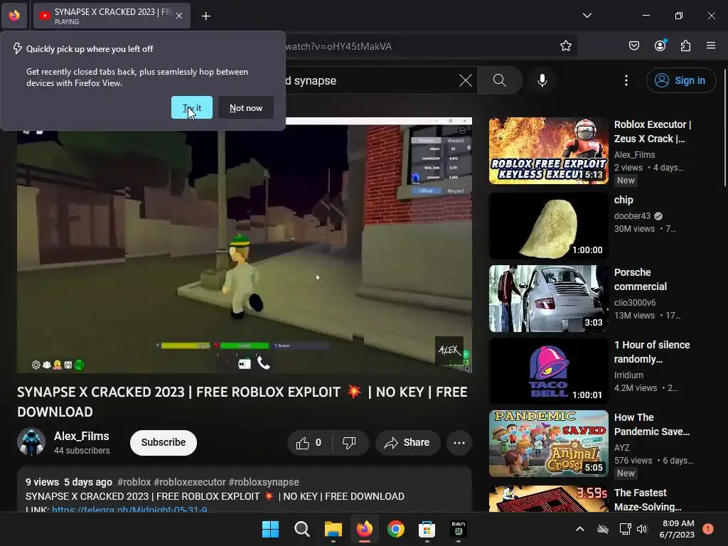The height and width of the screenshot is (546, 728).
Task: Clear the YouTube search box
Action: (x=465, y=80)
